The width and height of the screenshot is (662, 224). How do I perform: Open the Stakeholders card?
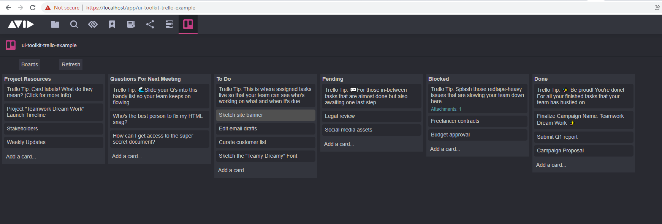tap(54, 128)
